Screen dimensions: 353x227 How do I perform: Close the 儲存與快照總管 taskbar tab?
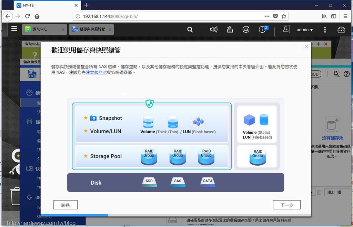(x=110, y=30)
